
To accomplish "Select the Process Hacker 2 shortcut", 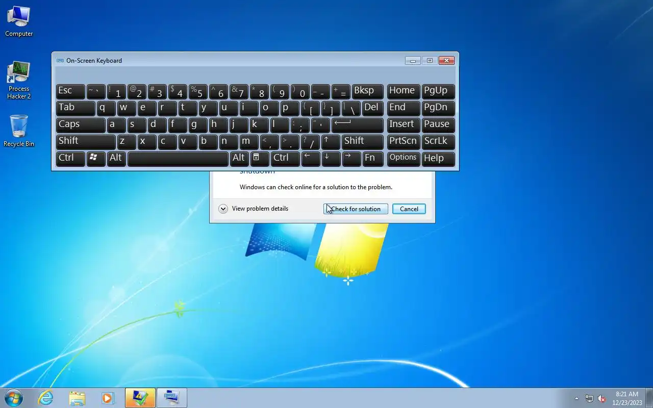I will pyautogui.click(x=19, y=80).
